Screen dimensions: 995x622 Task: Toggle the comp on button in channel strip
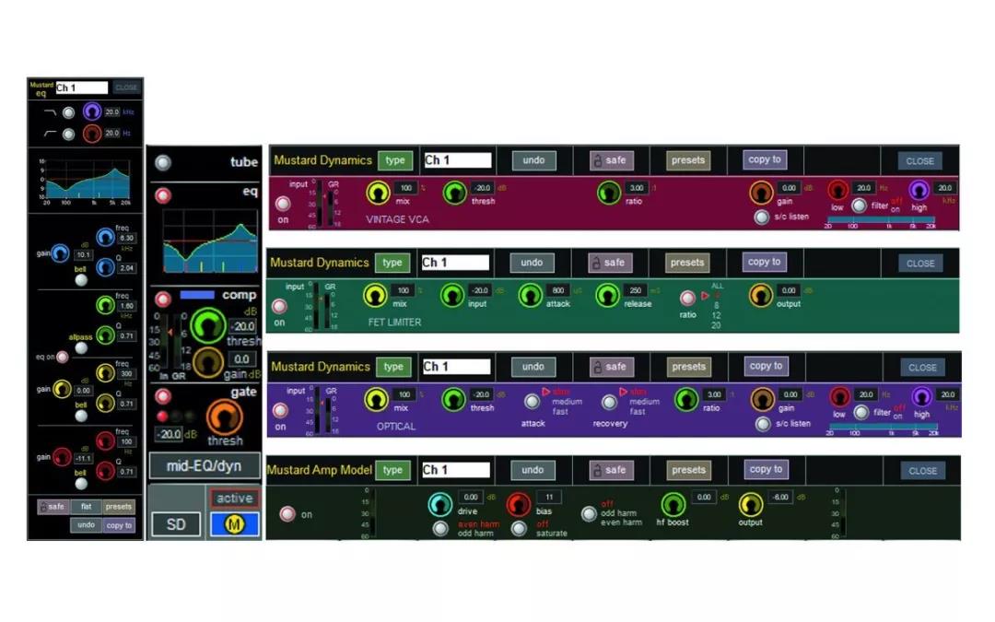(163, 299)
